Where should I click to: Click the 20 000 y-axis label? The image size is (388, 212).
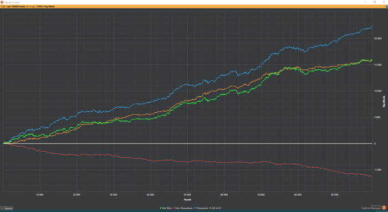coord(377,39)
